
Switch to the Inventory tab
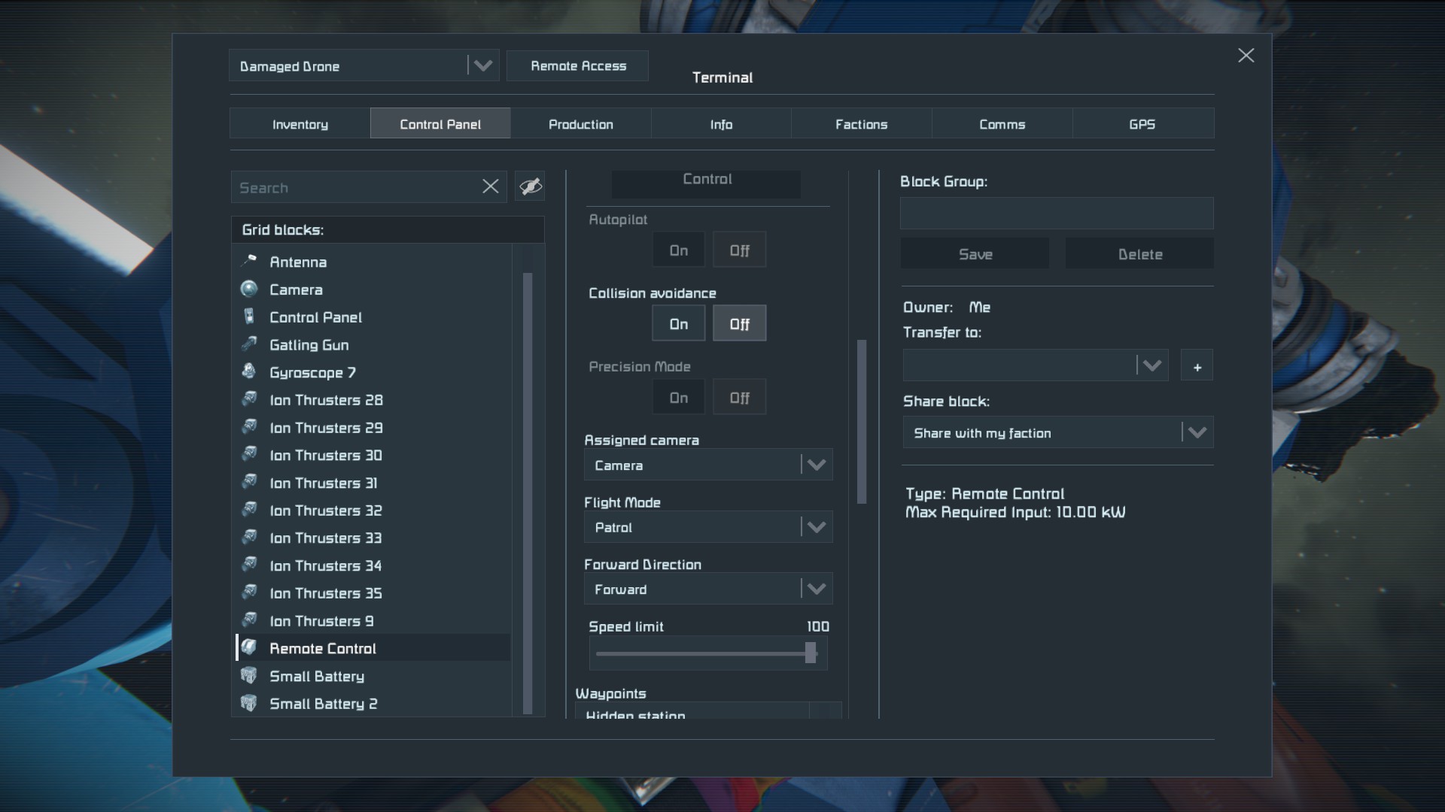pos(300,124)
